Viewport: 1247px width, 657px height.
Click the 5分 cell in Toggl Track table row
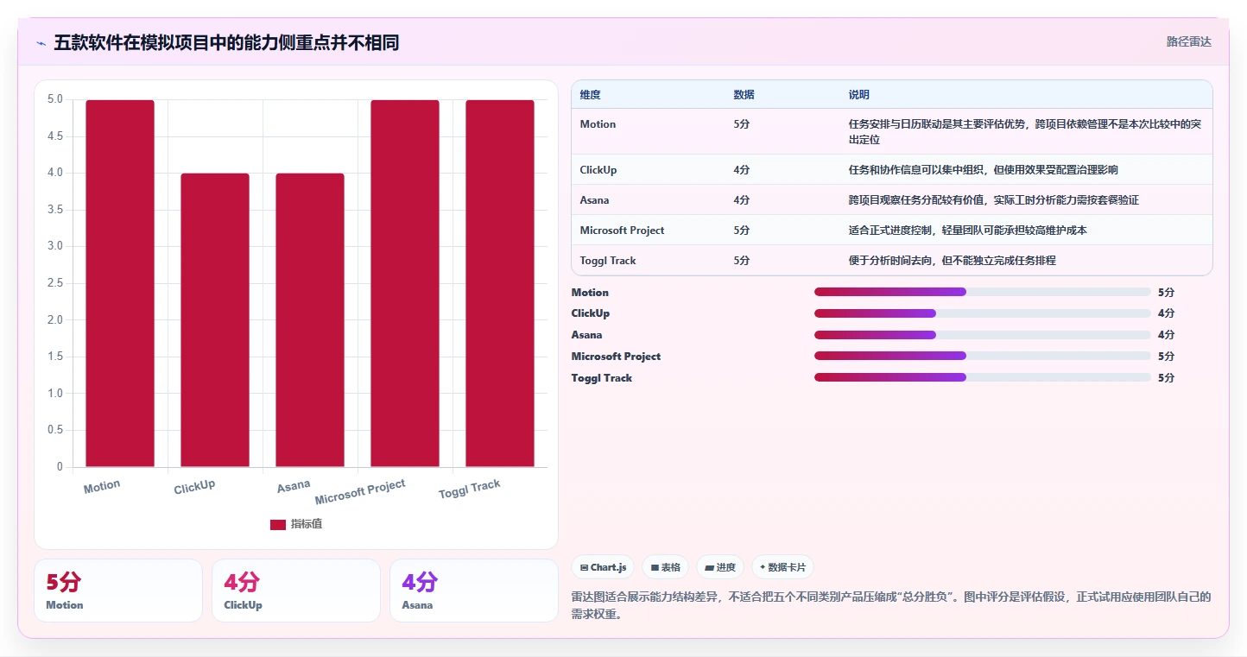point(742,261)
